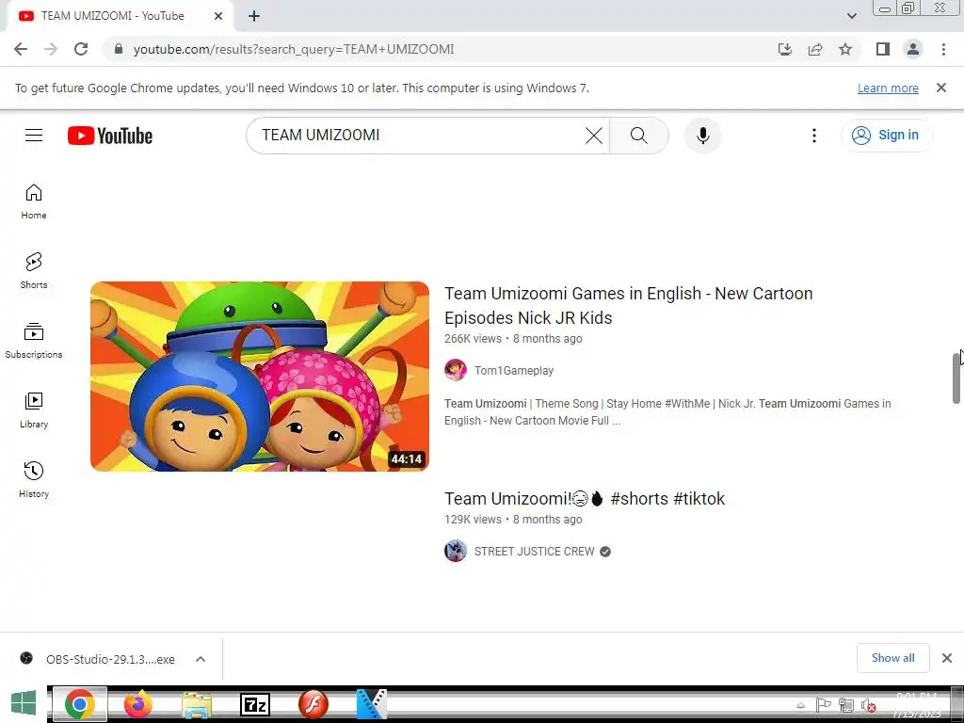The image size is (964, 723).
Task: Start voice search with microphone icon
Action: click(702, 136)
